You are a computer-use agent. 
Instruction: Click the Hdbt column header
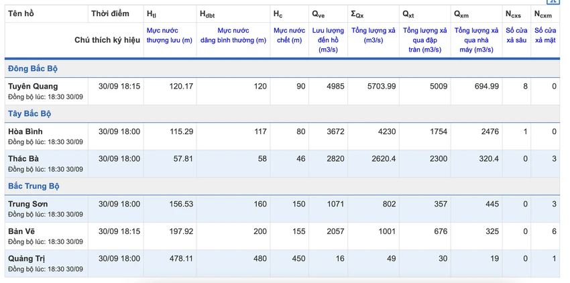click(207, 14)
